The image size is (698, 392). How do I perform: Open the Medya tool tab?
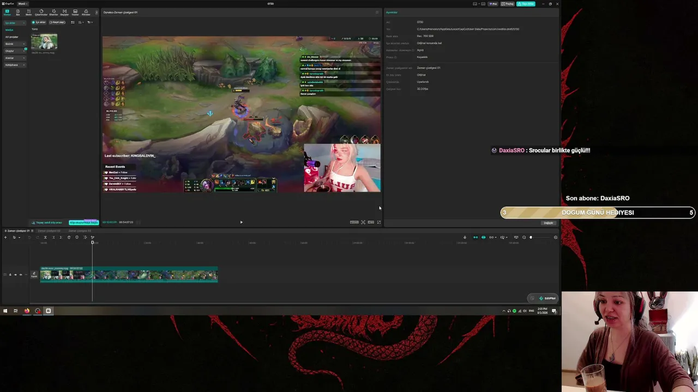coord(7,13)
